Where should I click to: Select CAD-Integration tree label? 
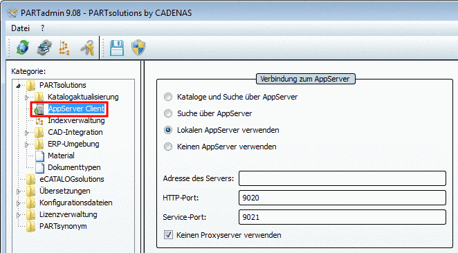(75, 132)
